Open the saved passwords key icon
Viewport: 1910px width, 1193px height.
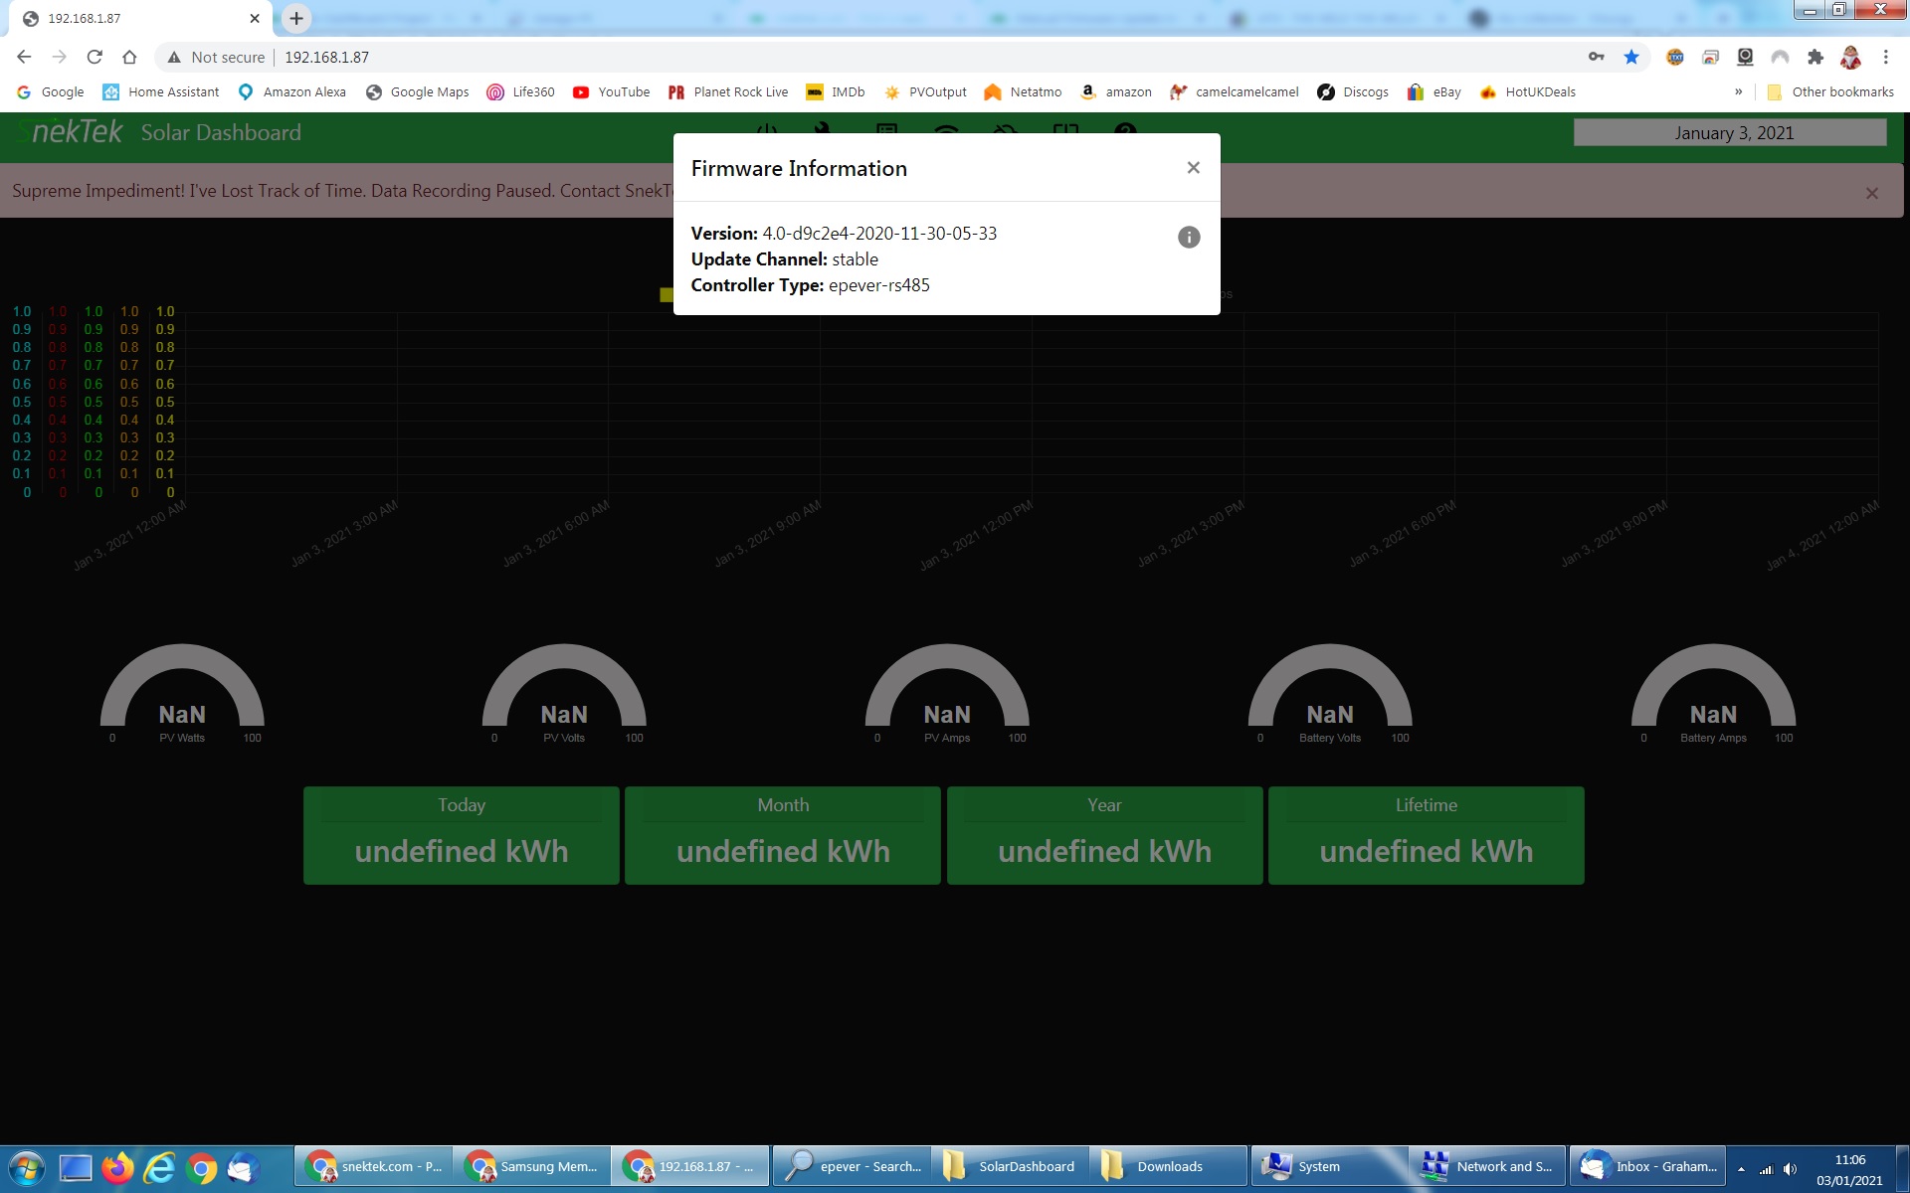(1596, 58)
